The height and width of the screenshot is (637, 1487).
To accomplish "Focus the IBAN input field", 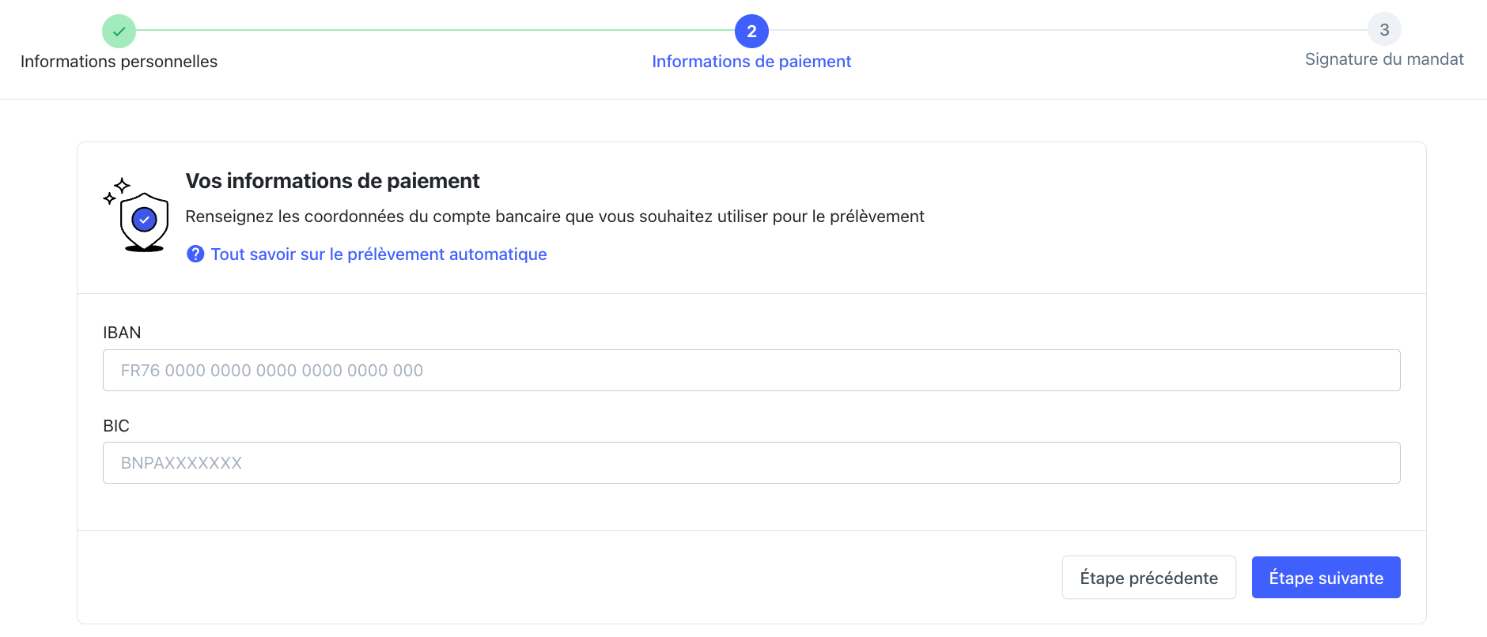I will (x=751, y=371).
